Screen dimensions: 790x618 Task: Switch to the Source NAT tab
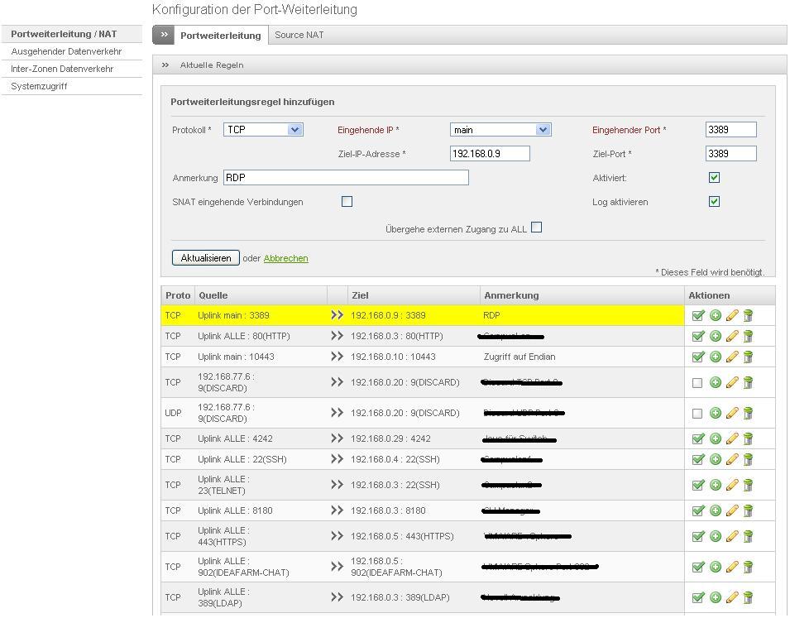point(299,35)
